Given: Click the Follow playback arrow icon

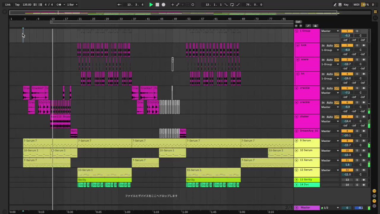Looking at the screenshot, I should click(x=119, y=5).
